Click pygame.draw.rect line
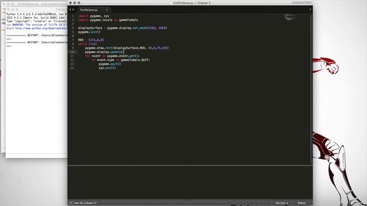Screen dimensions: 367x206 [127, 48]
